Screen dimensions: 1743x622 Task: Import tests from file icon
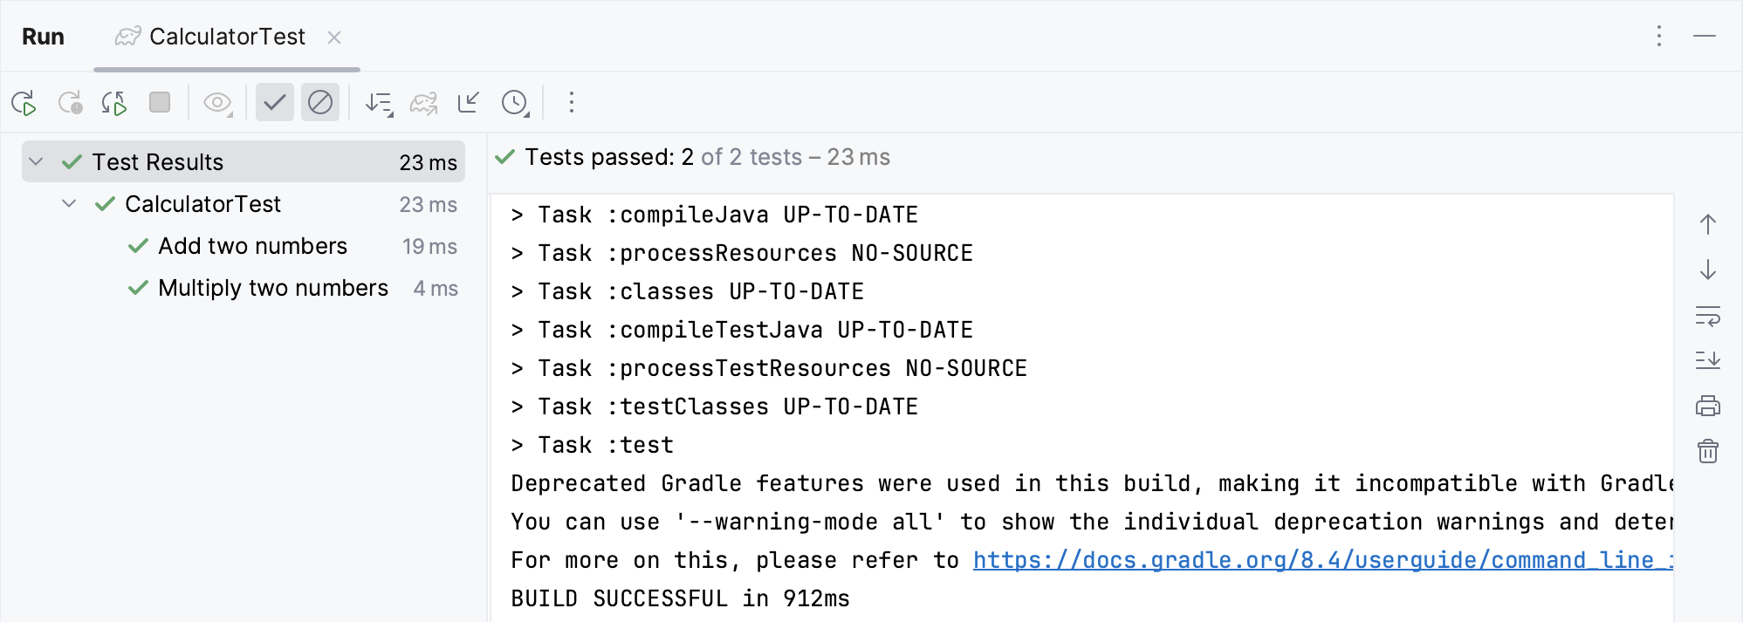(469, 102)
